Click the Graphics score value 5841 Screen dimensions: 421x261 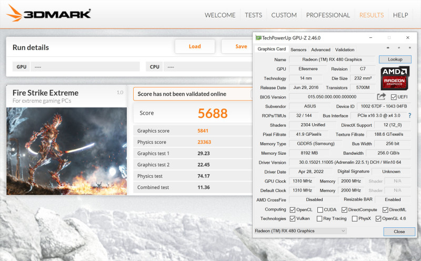pyautogui.click(x=203, y=131)
